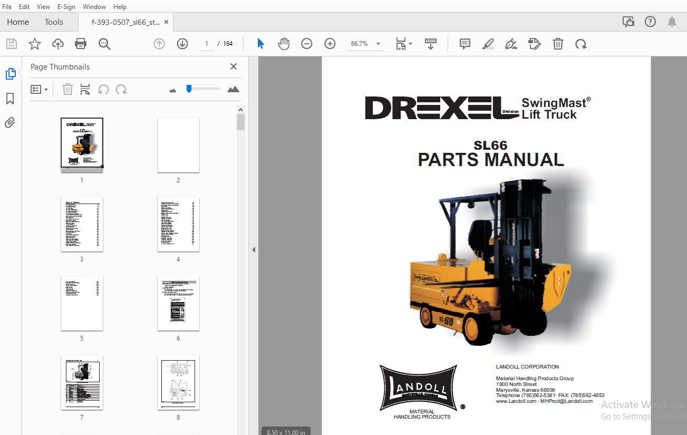Choose the Selection arrow tool
Screen dimensions: 687x435
260,44
